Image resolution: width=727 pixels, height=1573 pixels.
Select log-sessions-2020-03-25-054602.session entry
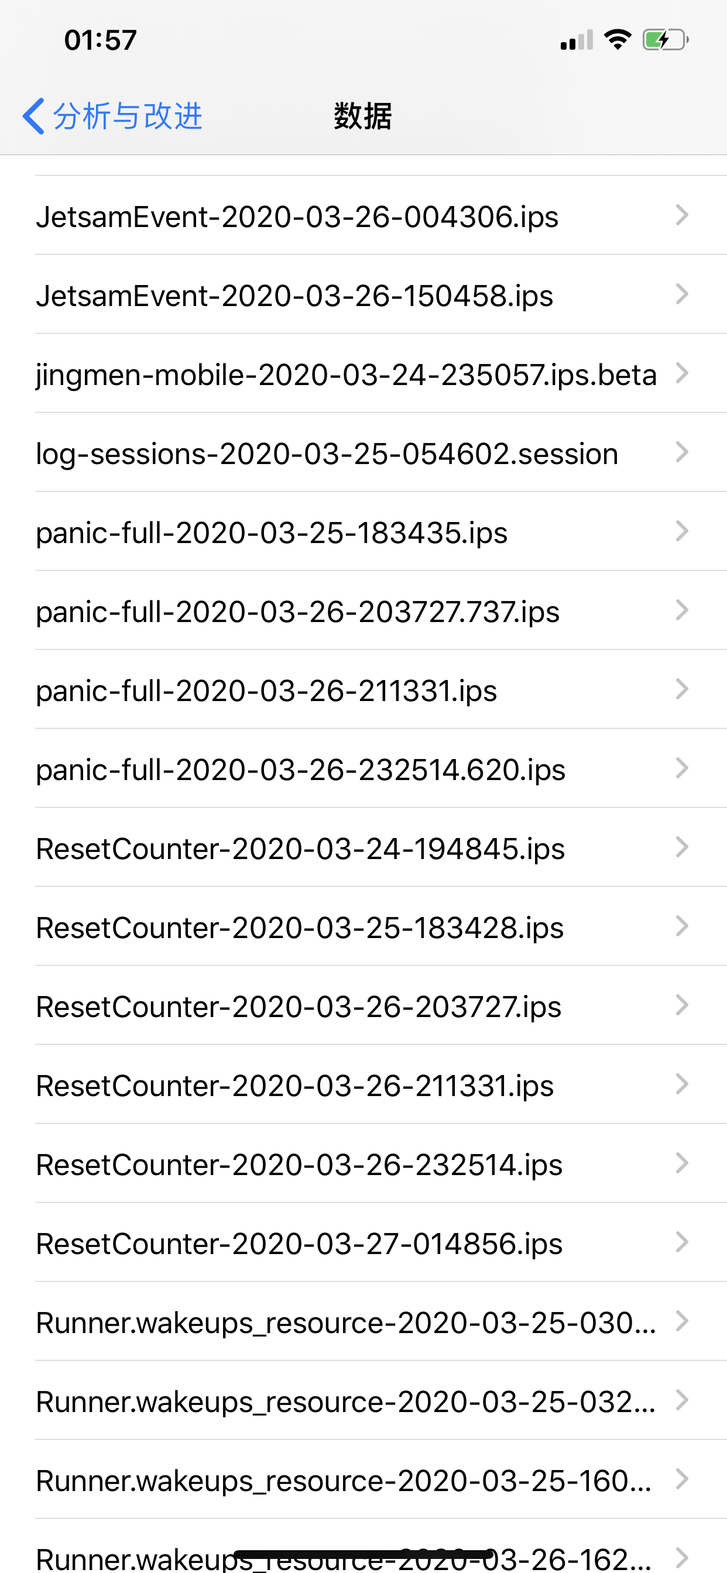[x=327, y=454]
